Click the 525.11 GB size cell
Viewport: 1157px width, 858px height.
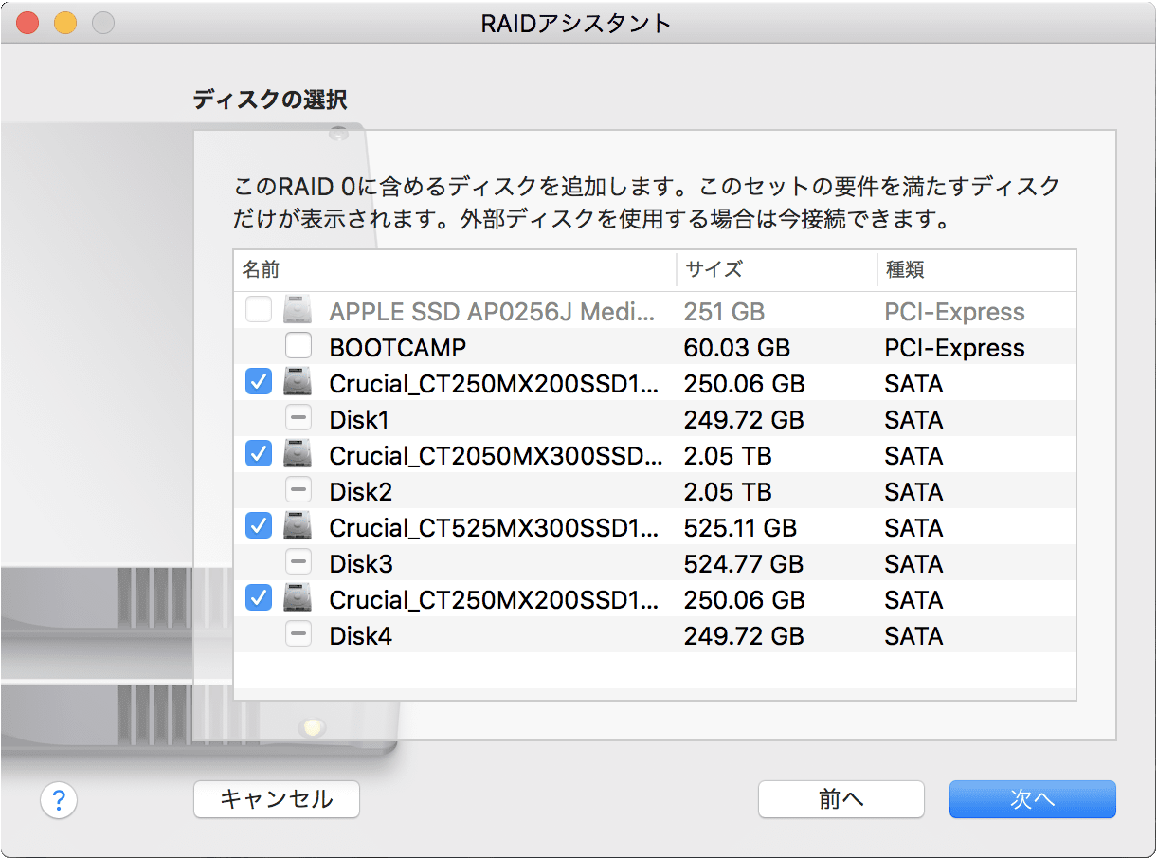click(x=740, y=528)
